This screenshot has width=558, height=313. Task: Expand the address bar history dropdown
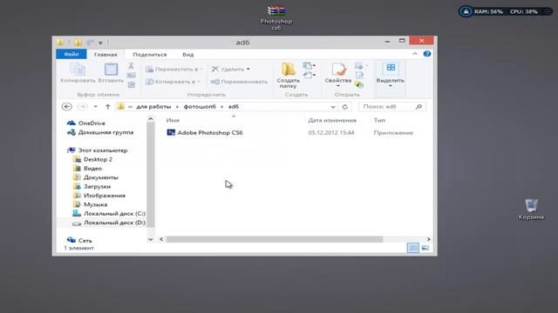click(333, 106)
